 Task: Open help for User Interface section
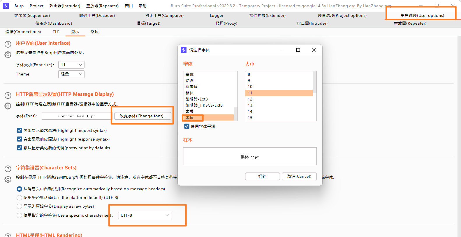[x=8, y=44]
